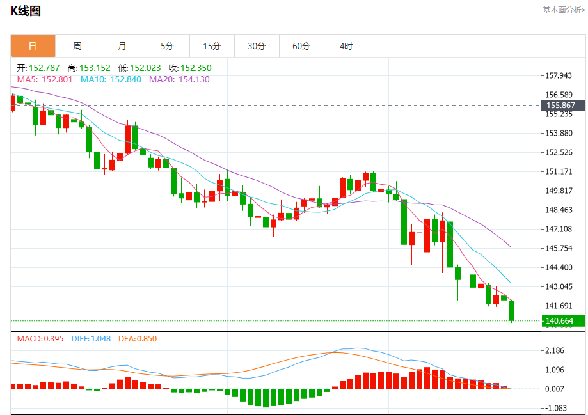Click the 开:152.787 open value

click(x=38, y=68)
